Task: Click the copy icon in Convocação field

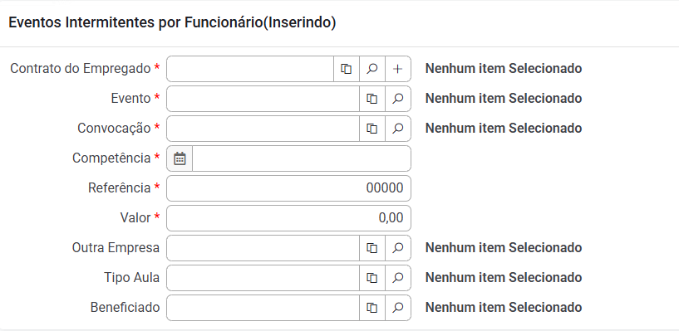Action: (372, 129)
